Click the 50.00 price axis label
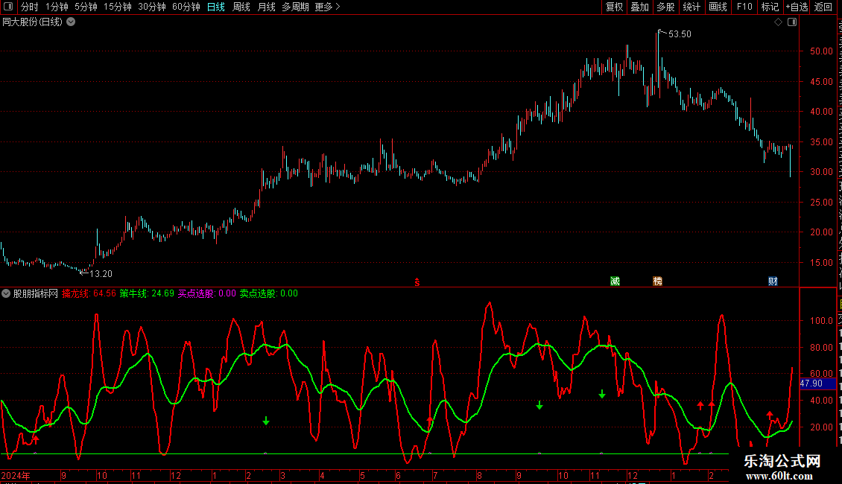842x484 pixels. pos(822,51)
